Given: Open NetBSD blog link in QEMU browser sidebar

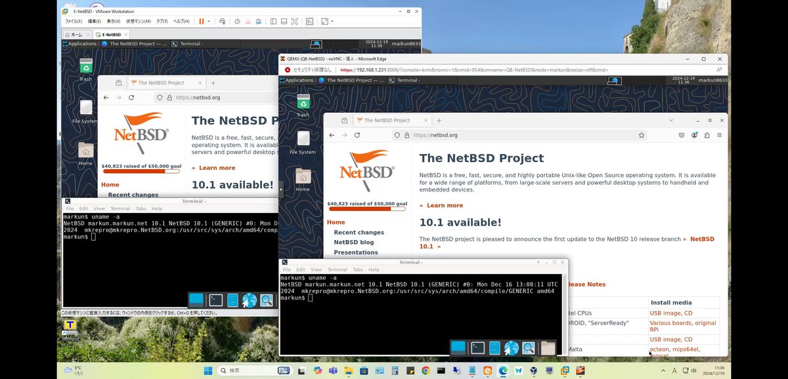Looking at the screenshot, I should click(353, 243).
